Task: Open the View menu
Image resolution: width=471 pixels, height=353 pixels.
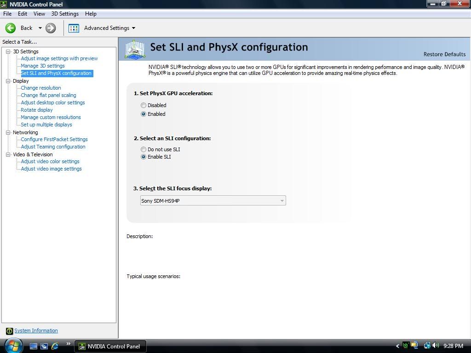Action: pyautogui.click(x=39, y=14)
